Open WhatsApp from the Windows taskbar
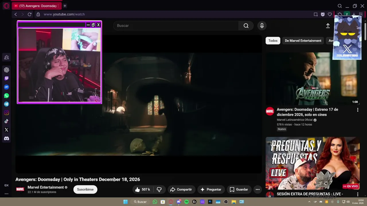 click(155, 202)
